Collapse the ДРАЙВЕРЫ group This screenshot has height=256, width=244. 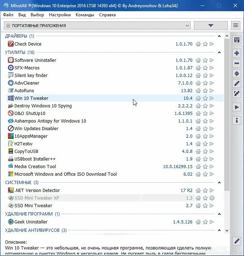[219, 36]
